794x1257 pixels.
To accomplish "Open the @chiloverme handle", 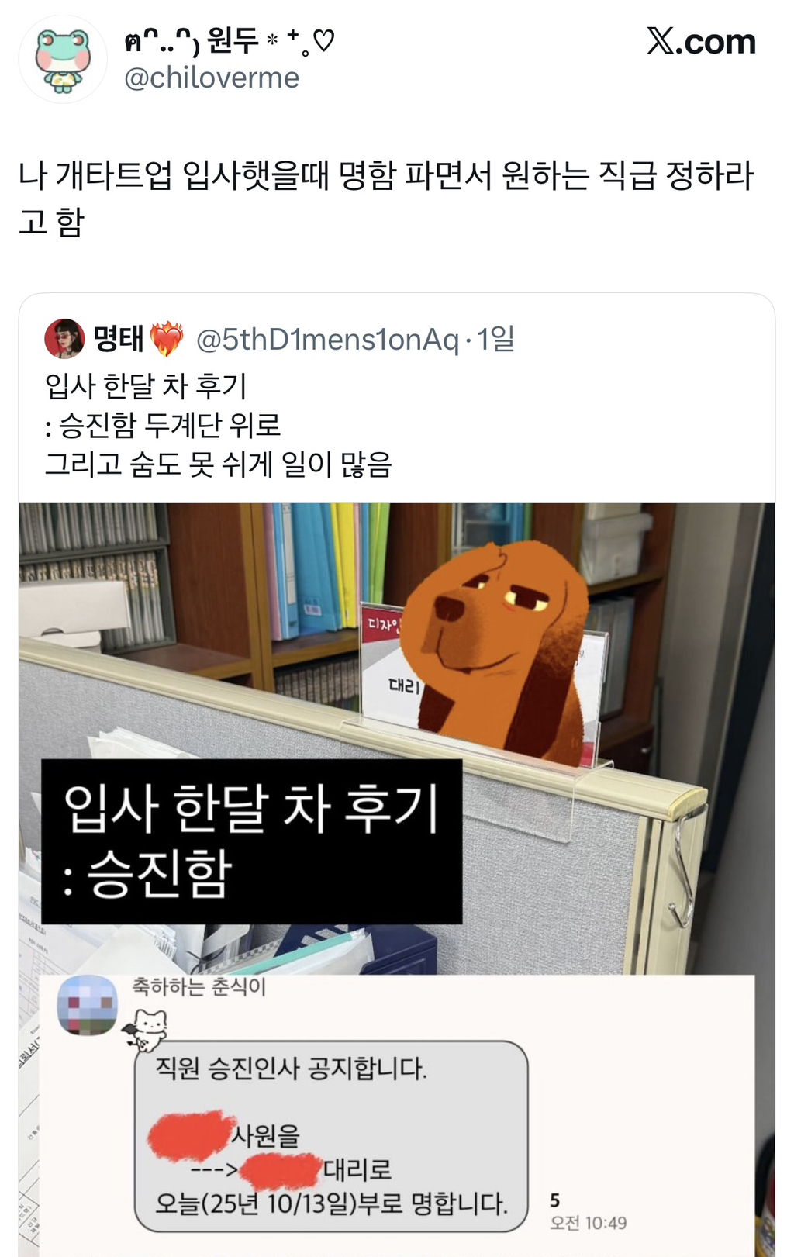I will pyautogui.click(x=212, y=78).
